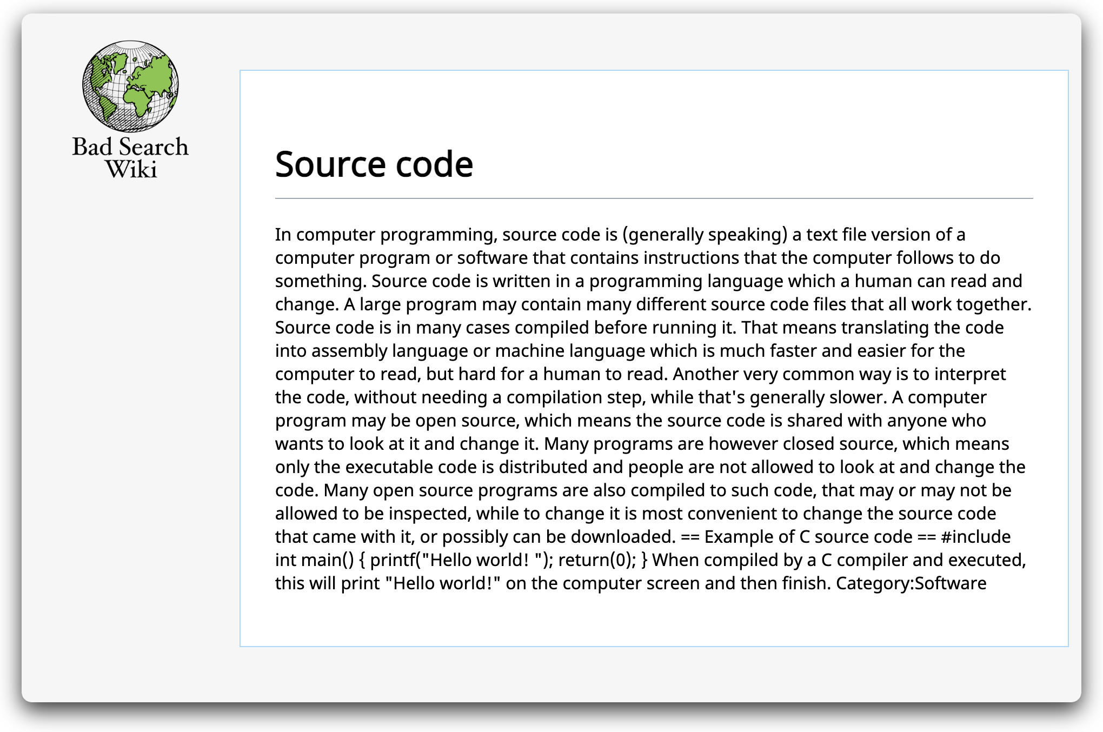The width and height of the screenshot is (1103, 732).
Task: Click the "Example of C source code" text
Action: 808,537
